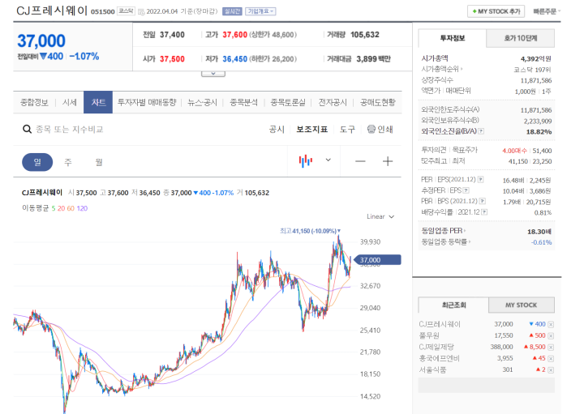Open the Linear scale dropdown
This screenshot has height=414, width=584.
[380, 216]
